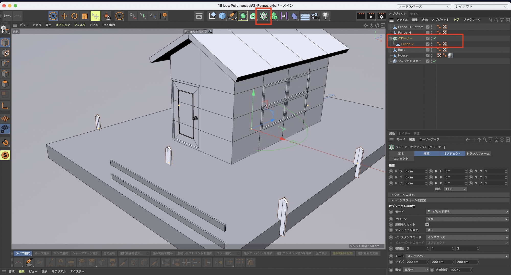The width and height of the screenshot is (511, 275).
Task: Click the Undo arrow icon
Action: pos(7,16)
